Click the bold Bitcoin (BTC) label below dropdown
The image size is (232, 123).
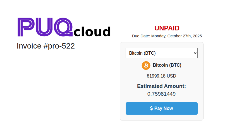point(167,65)
